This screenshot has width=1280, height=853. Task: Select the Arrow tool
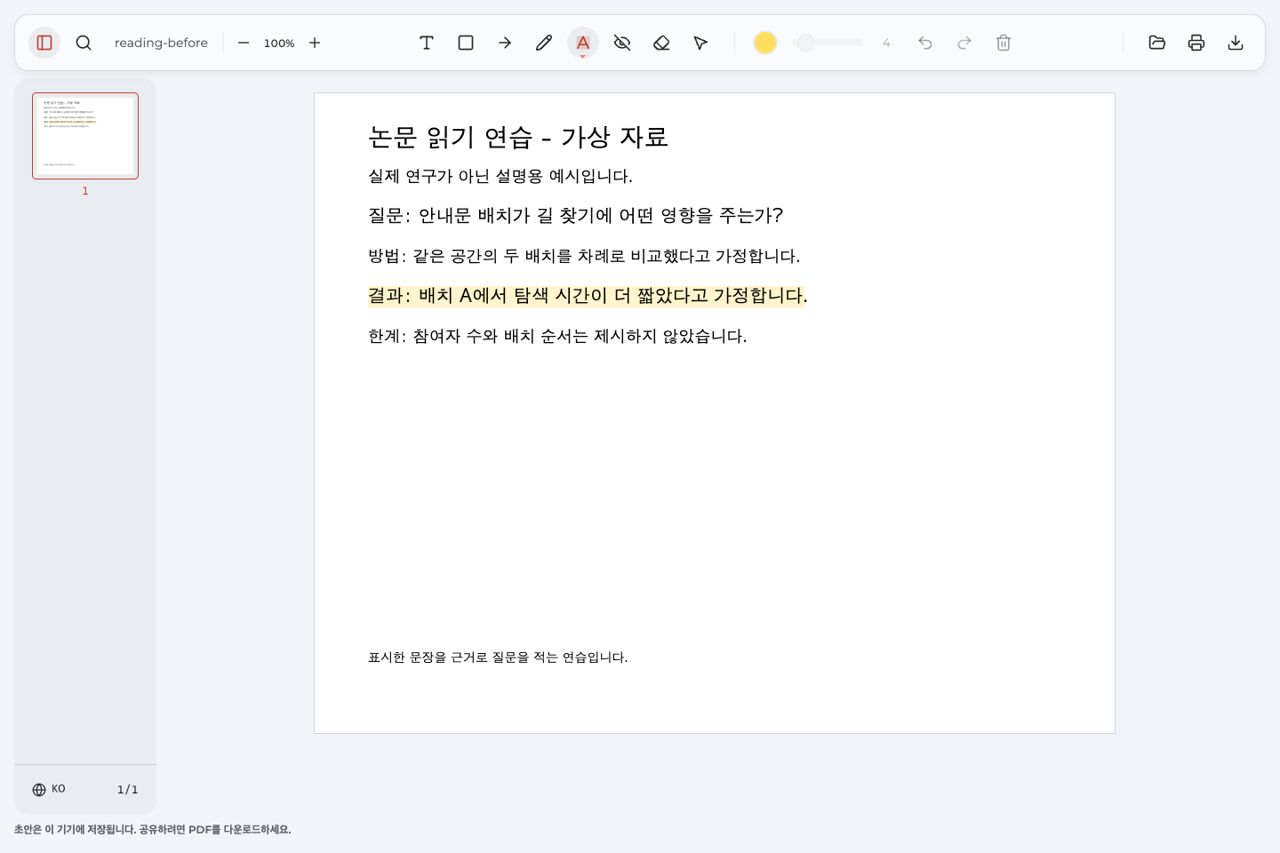point(505,43)
